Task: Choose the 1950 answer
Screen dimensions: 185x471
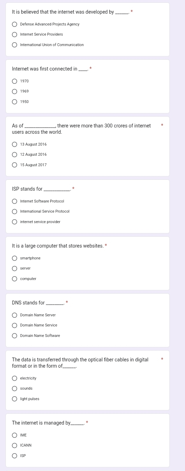Action: [15, 102]
